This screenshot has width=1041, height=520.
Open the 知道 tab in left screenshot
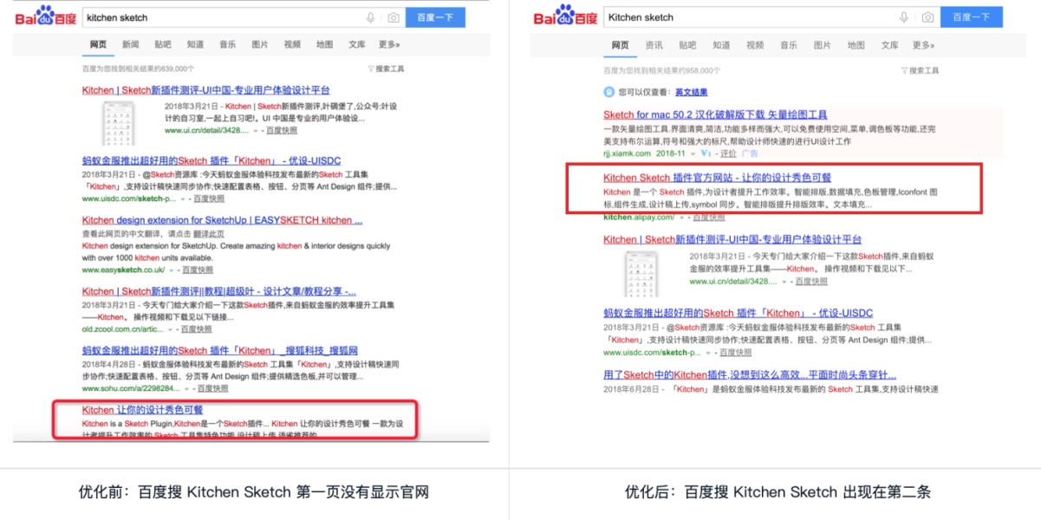tap(195, 44)
